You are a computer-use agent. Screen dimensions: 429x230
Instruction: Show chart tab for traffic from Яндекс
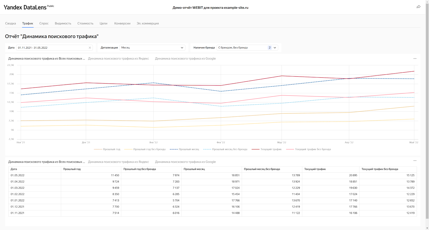tap(119, 59)
